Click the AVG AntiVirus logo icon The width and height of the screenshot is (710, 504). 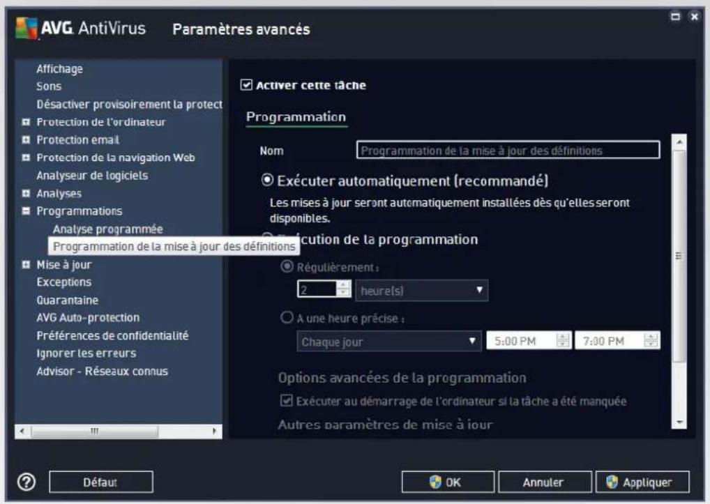[x=27, y=28]
